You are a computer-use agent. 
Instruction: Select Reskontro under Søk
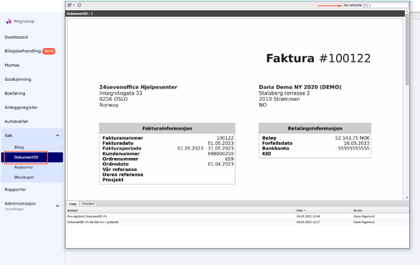[x=24, y=167]
